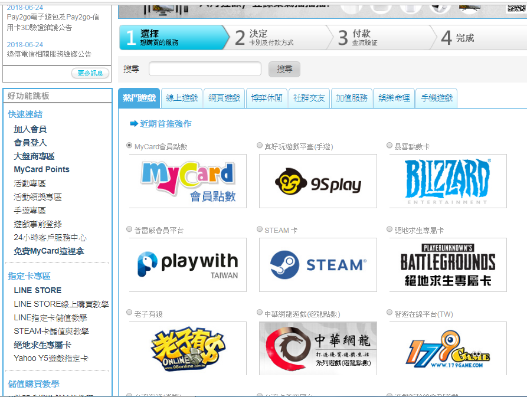
Task: Click the 快速連結 sidebar heading
Action: [x=25, y=114]
